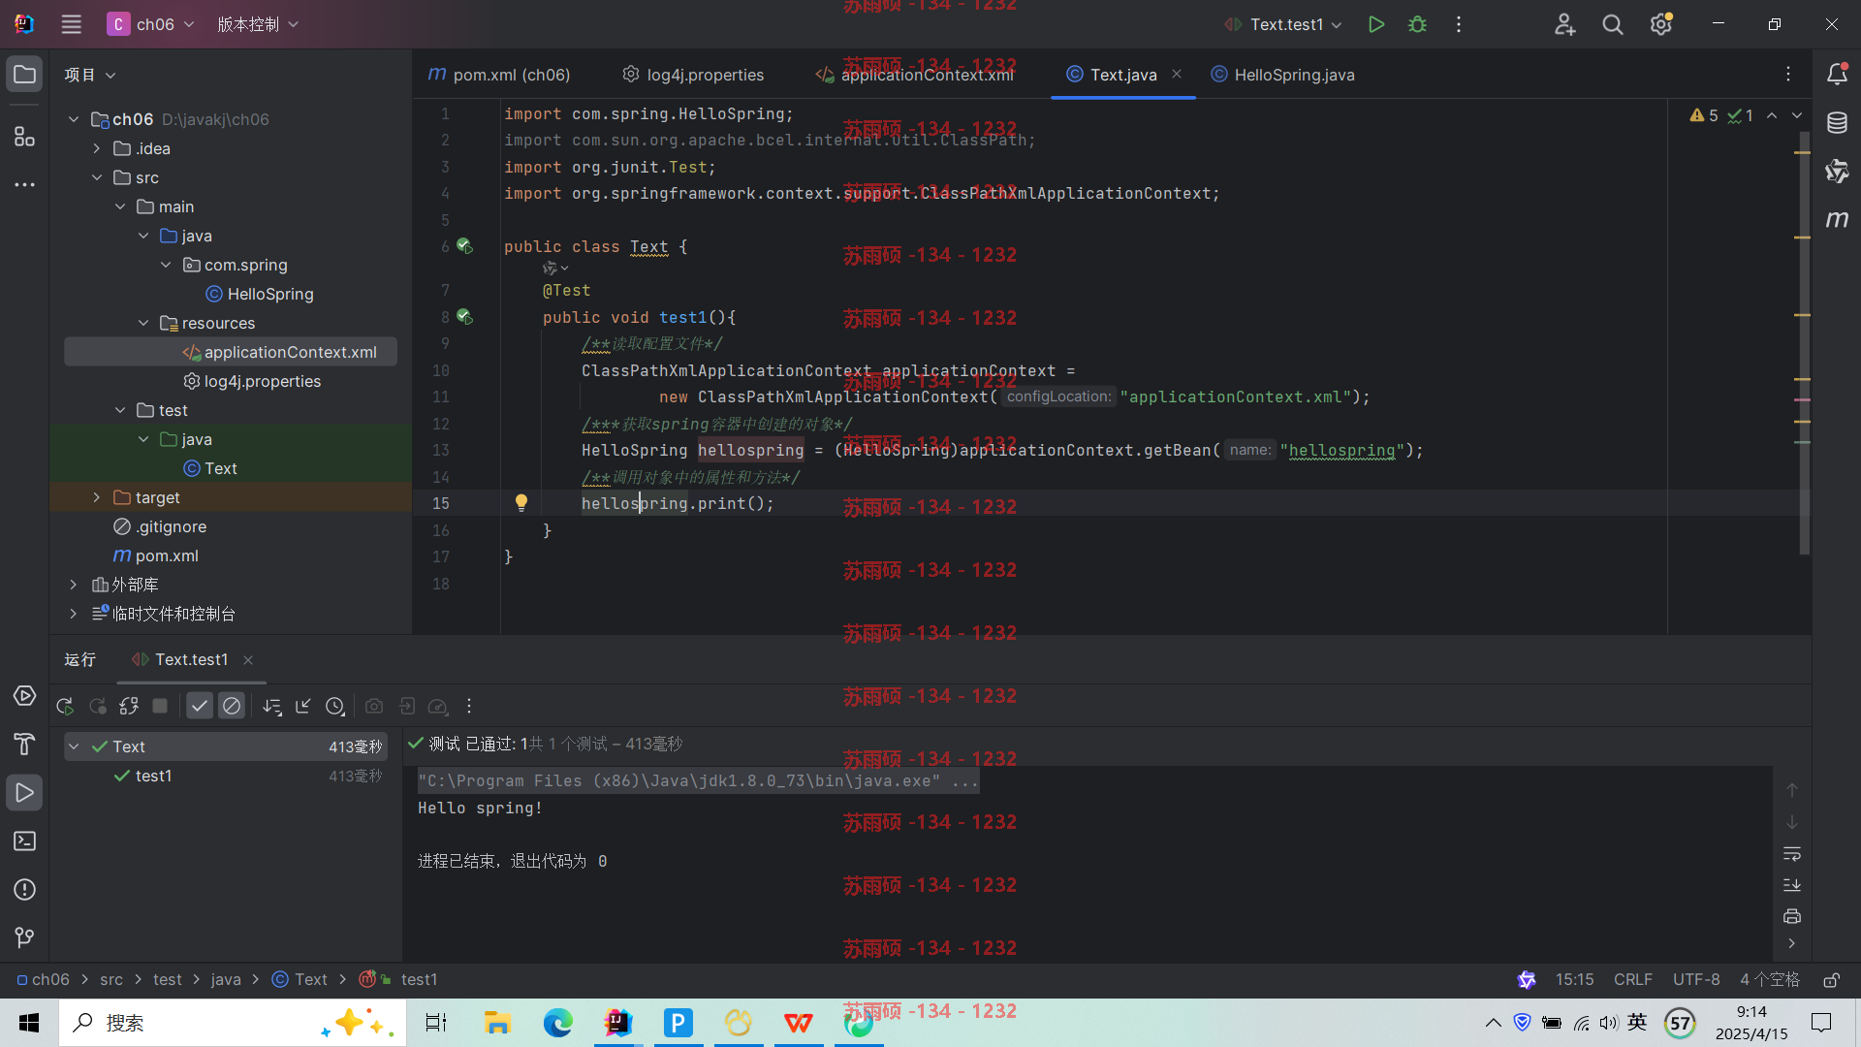Screen dimensions: 1861x1047
Task: Toggle Show Passed tests checkmark
Action: [200, 707]
